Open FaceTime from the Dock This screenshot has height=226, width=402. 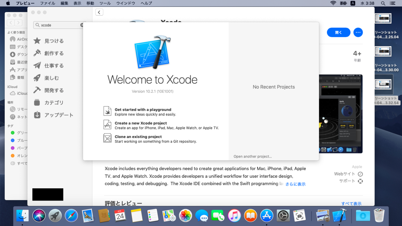point(218,216)
